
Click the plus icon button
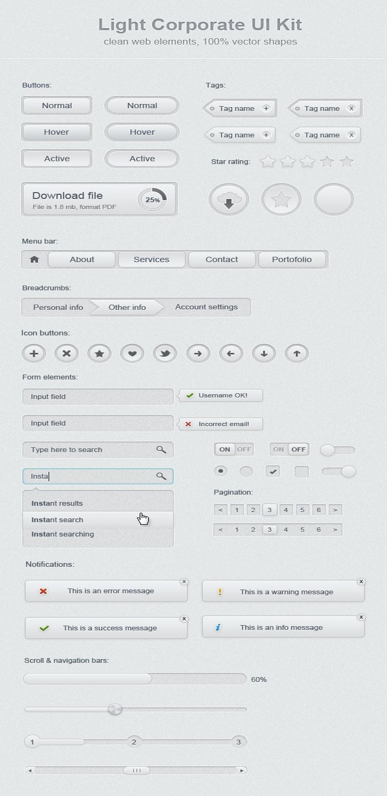(x=33, y=353)
